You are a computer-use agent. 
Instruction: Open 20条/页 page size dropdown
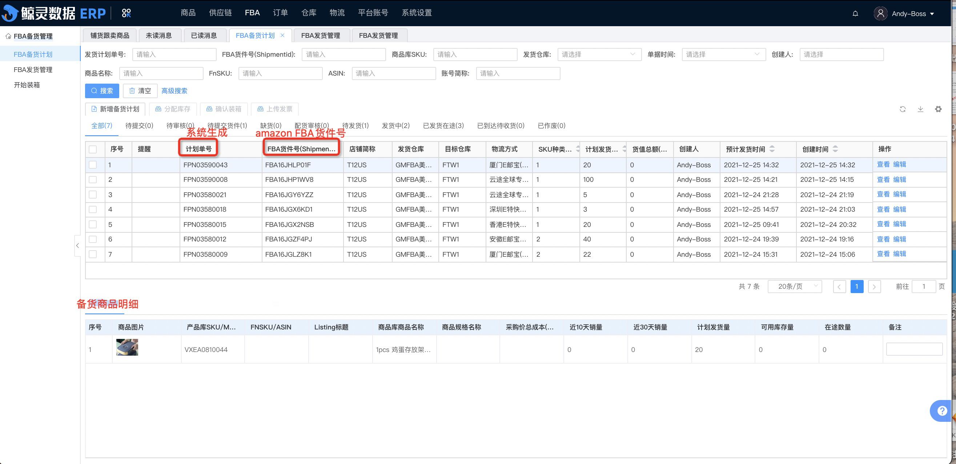point(795,287)
